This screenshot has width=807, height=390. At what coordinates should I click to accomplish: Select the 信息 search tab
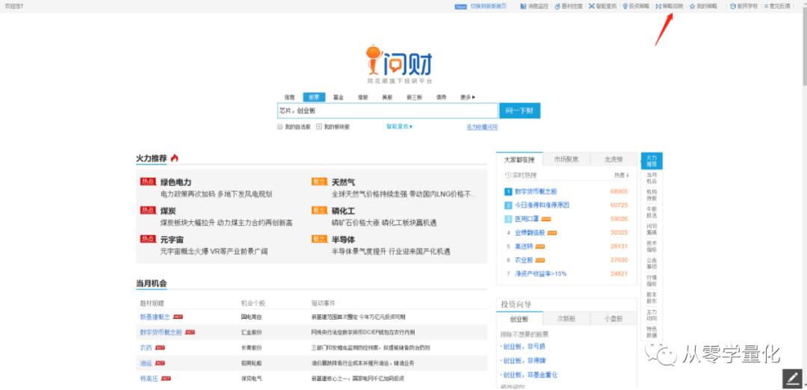[290, 96]
